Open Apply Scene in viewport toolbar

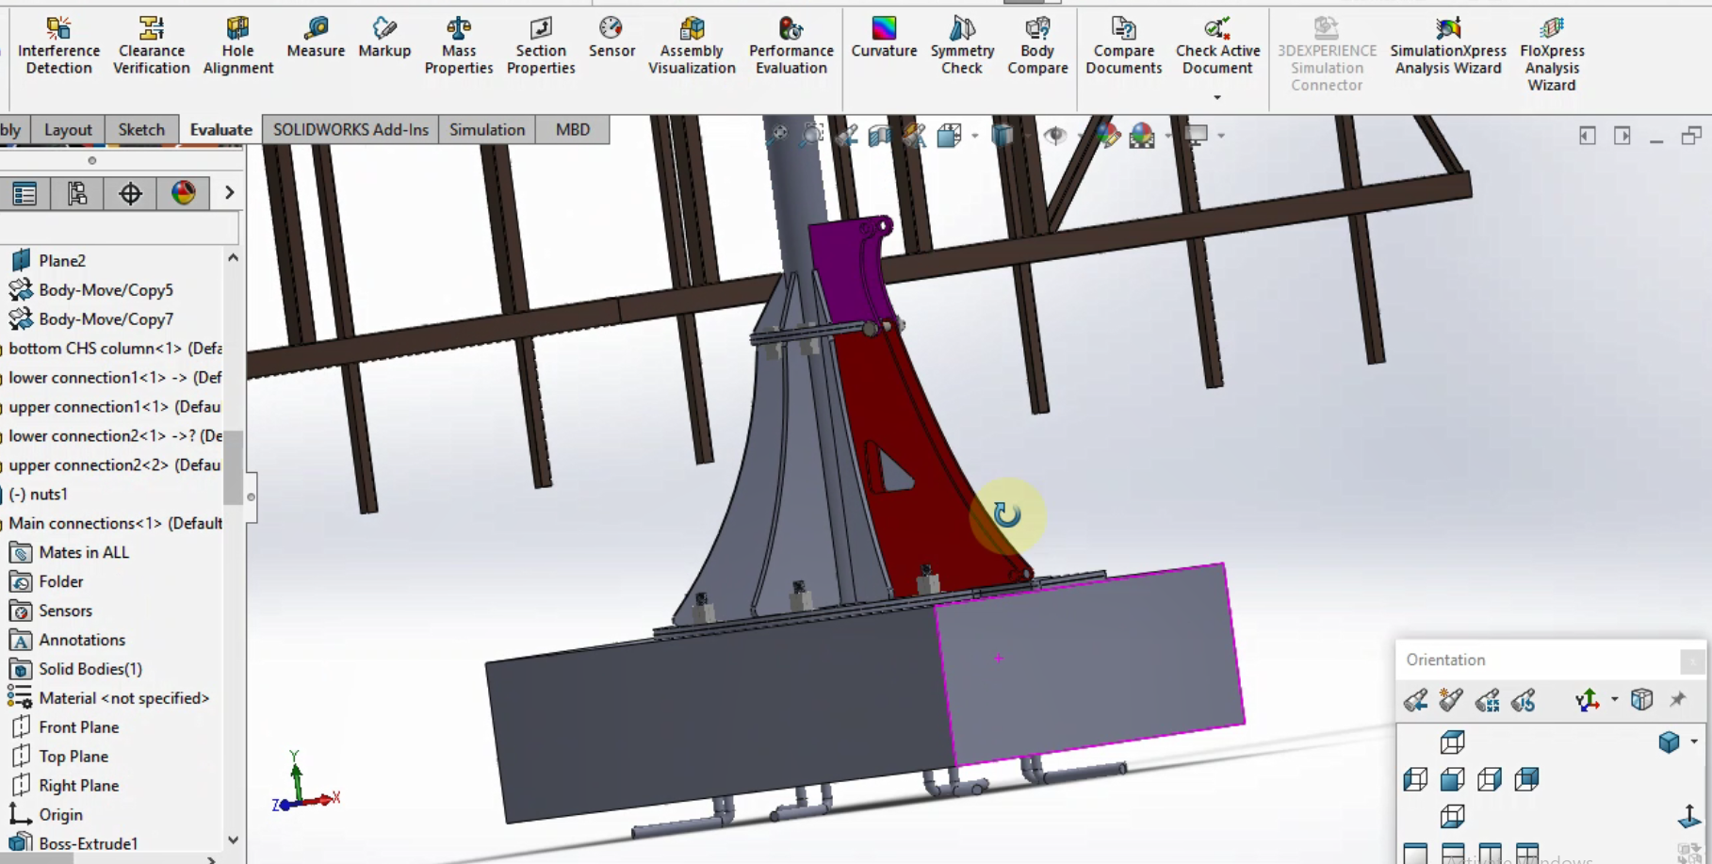tap(1142, 136)
